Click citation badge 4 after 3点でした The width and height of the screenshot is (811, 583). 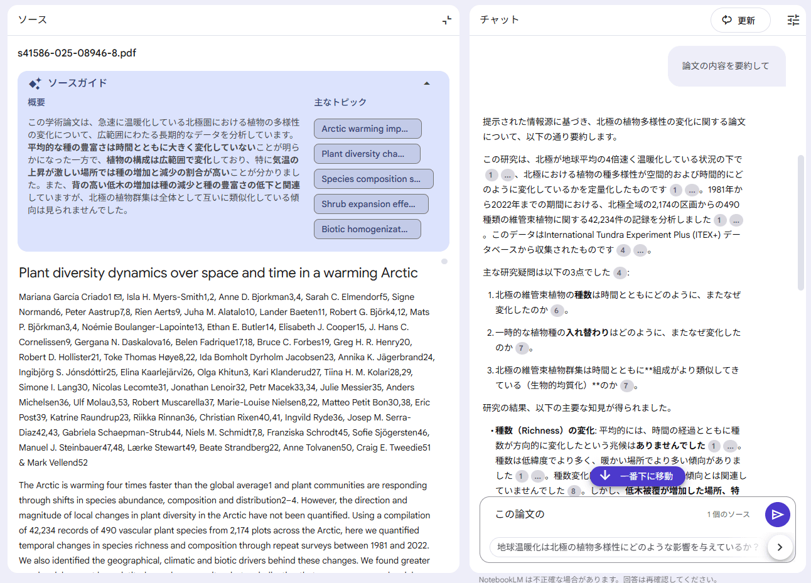pyautogui.click(x=619, y=272)
